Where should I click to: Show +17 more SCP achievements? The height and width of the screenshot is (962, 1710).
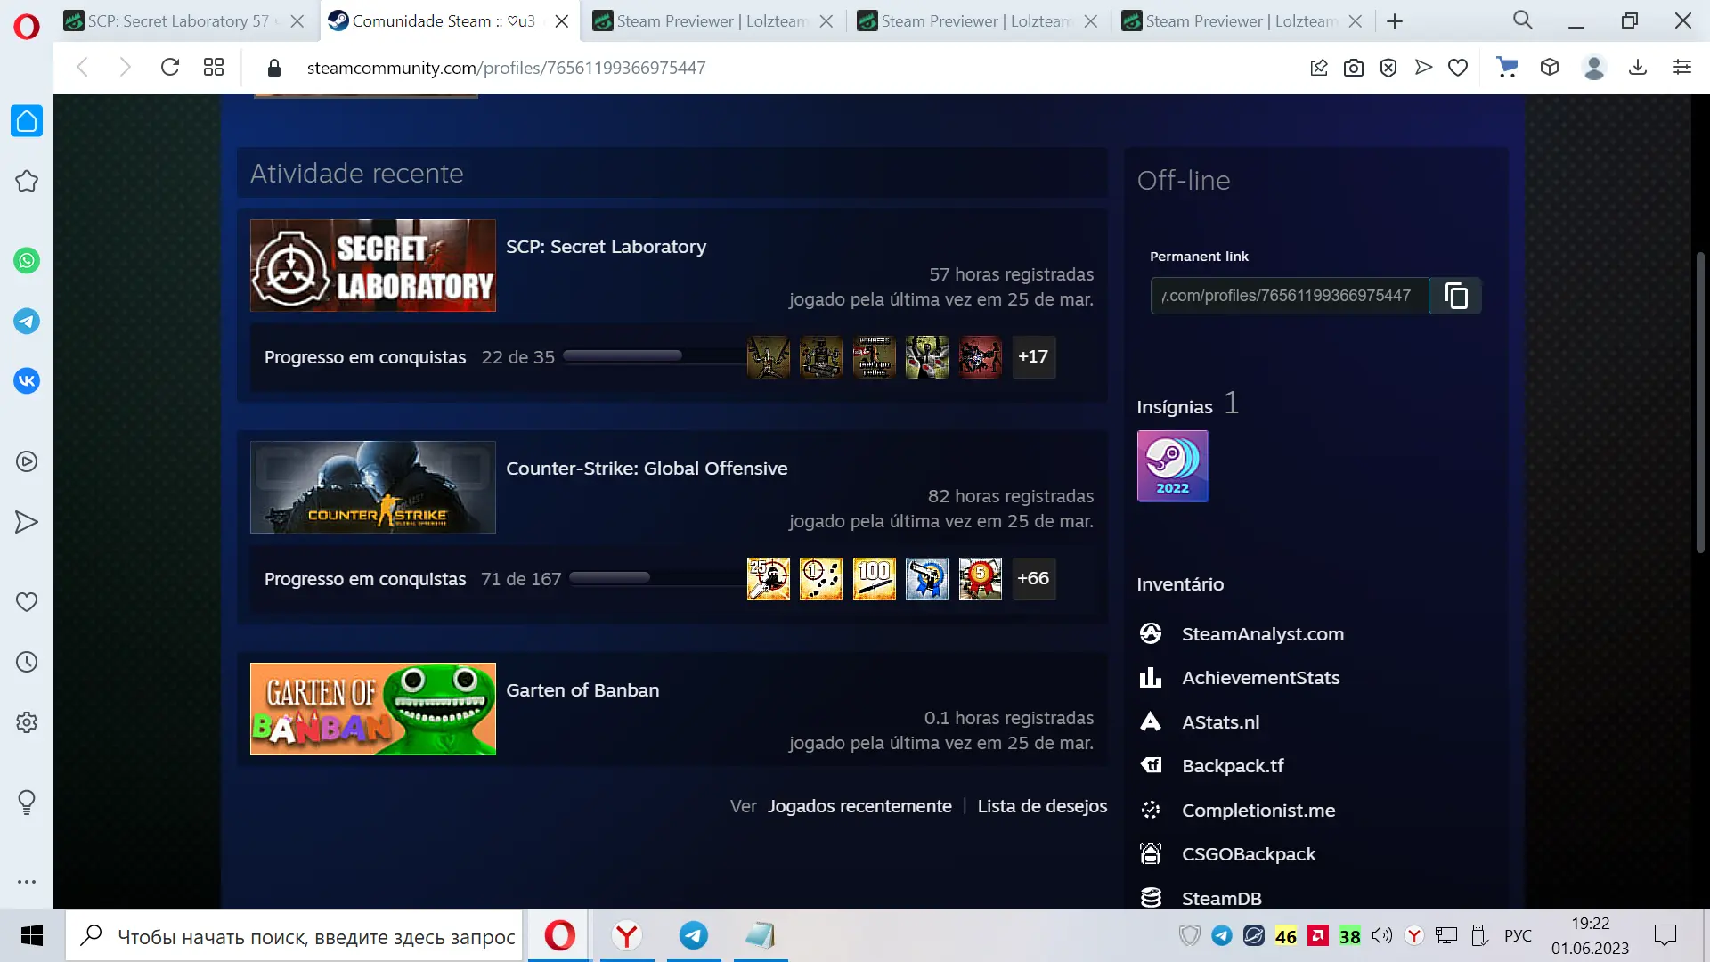point(1033,357)
